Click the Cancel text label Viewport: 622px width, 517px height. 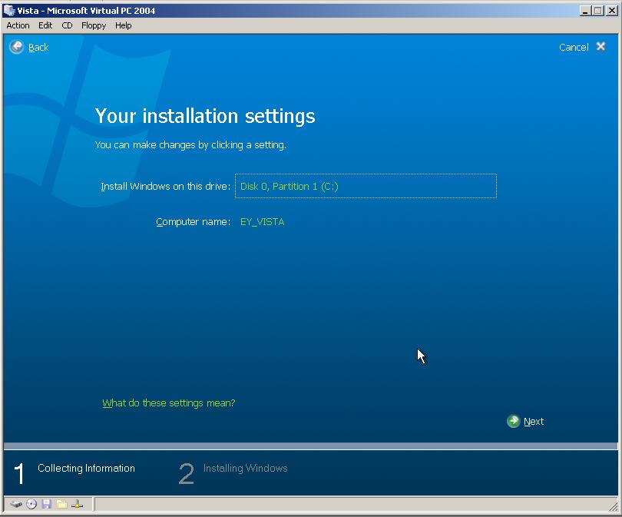coord(574,47)
